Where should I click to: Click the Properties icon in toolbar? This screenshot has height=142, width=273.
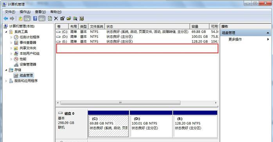(x=62, y=18)
